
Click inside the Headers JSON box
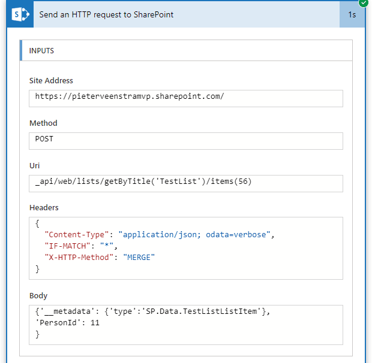pyautogui.click(x=186, y=248)
